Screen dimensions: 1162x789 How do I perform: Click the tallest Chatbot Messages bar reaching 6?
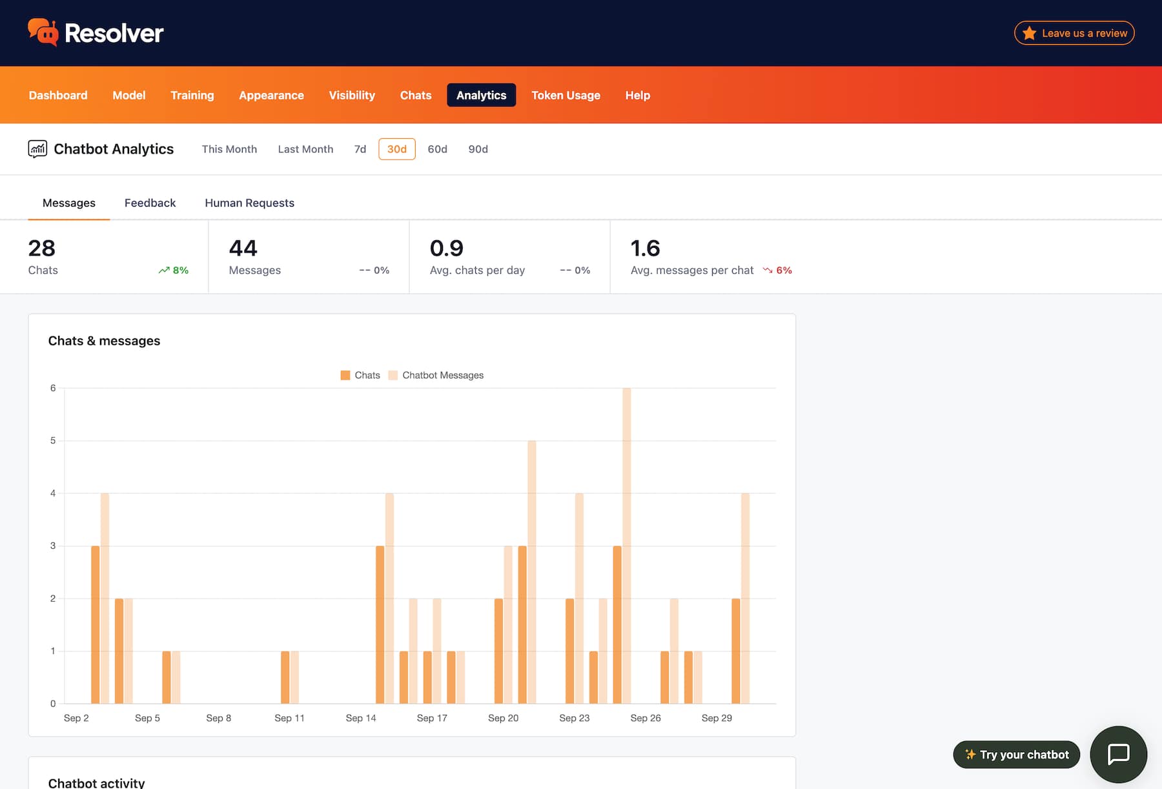pos(627,546)
